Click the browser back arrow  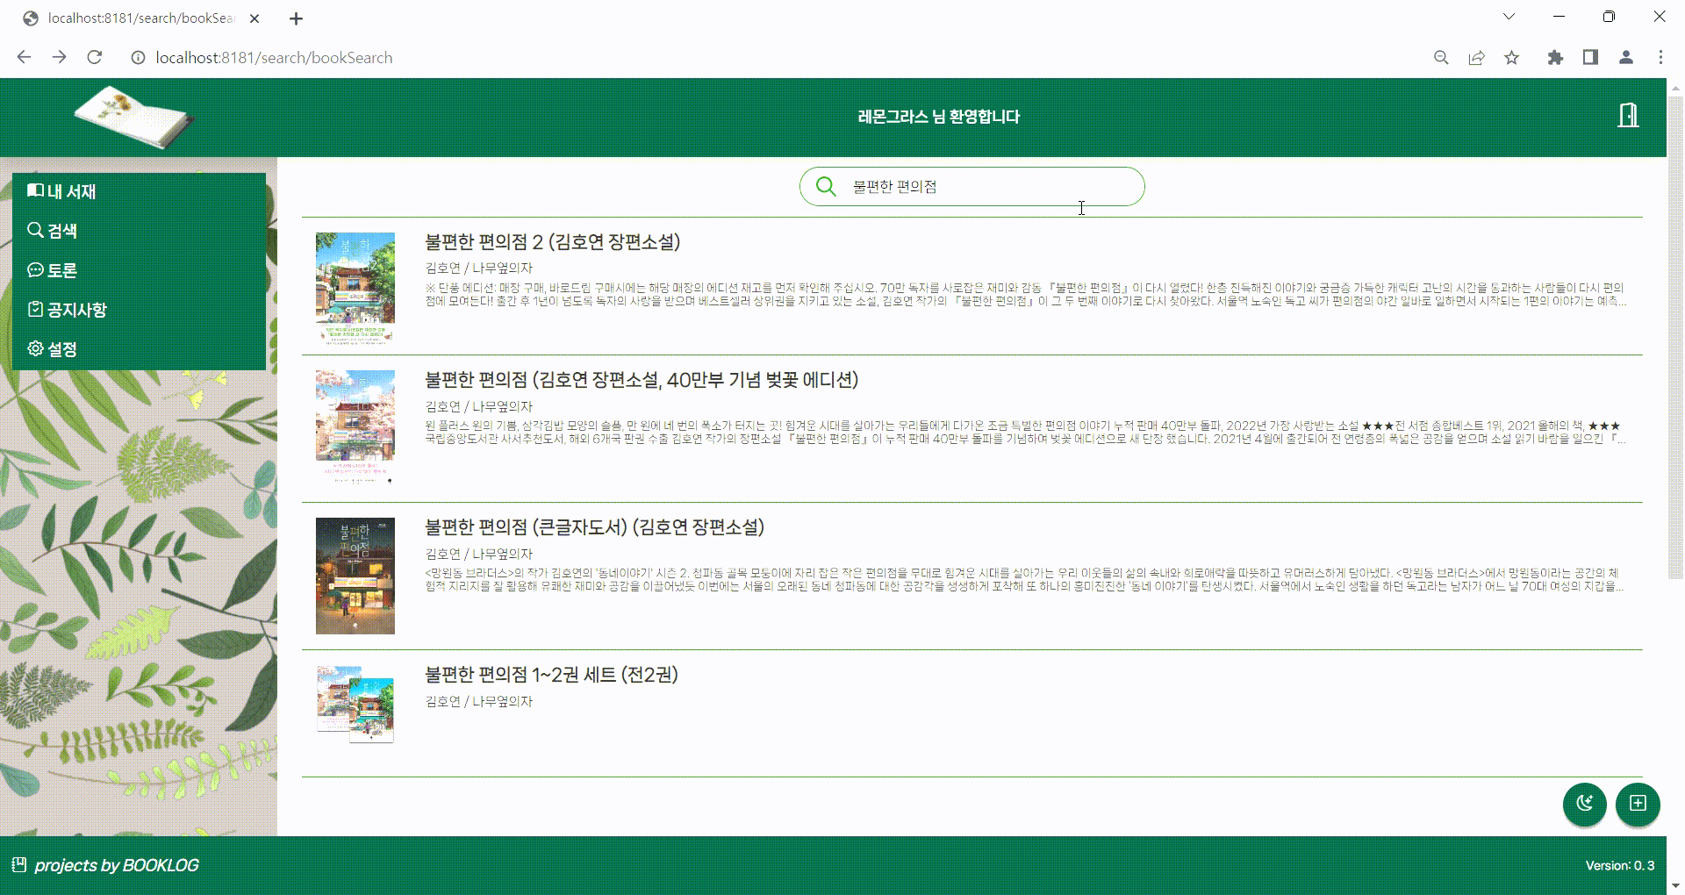pyautogui.click(x=24, y=57)
